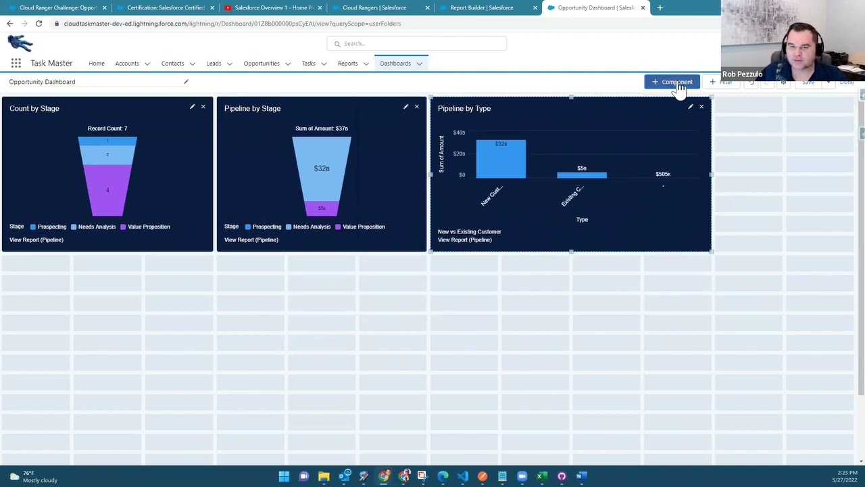The width and height of the screenshot is (865, 487).
Task: Remove the Count by Stage component
Action: [203, 107]
